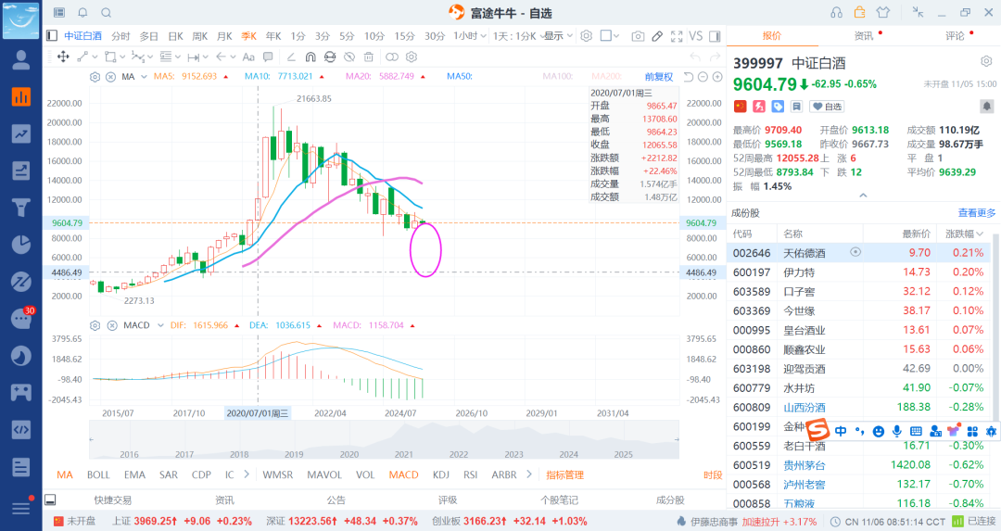The width and height of the screenshot is (1001, 531).
Task: Enable magnet snap for drawings
Action: (310, 57)
